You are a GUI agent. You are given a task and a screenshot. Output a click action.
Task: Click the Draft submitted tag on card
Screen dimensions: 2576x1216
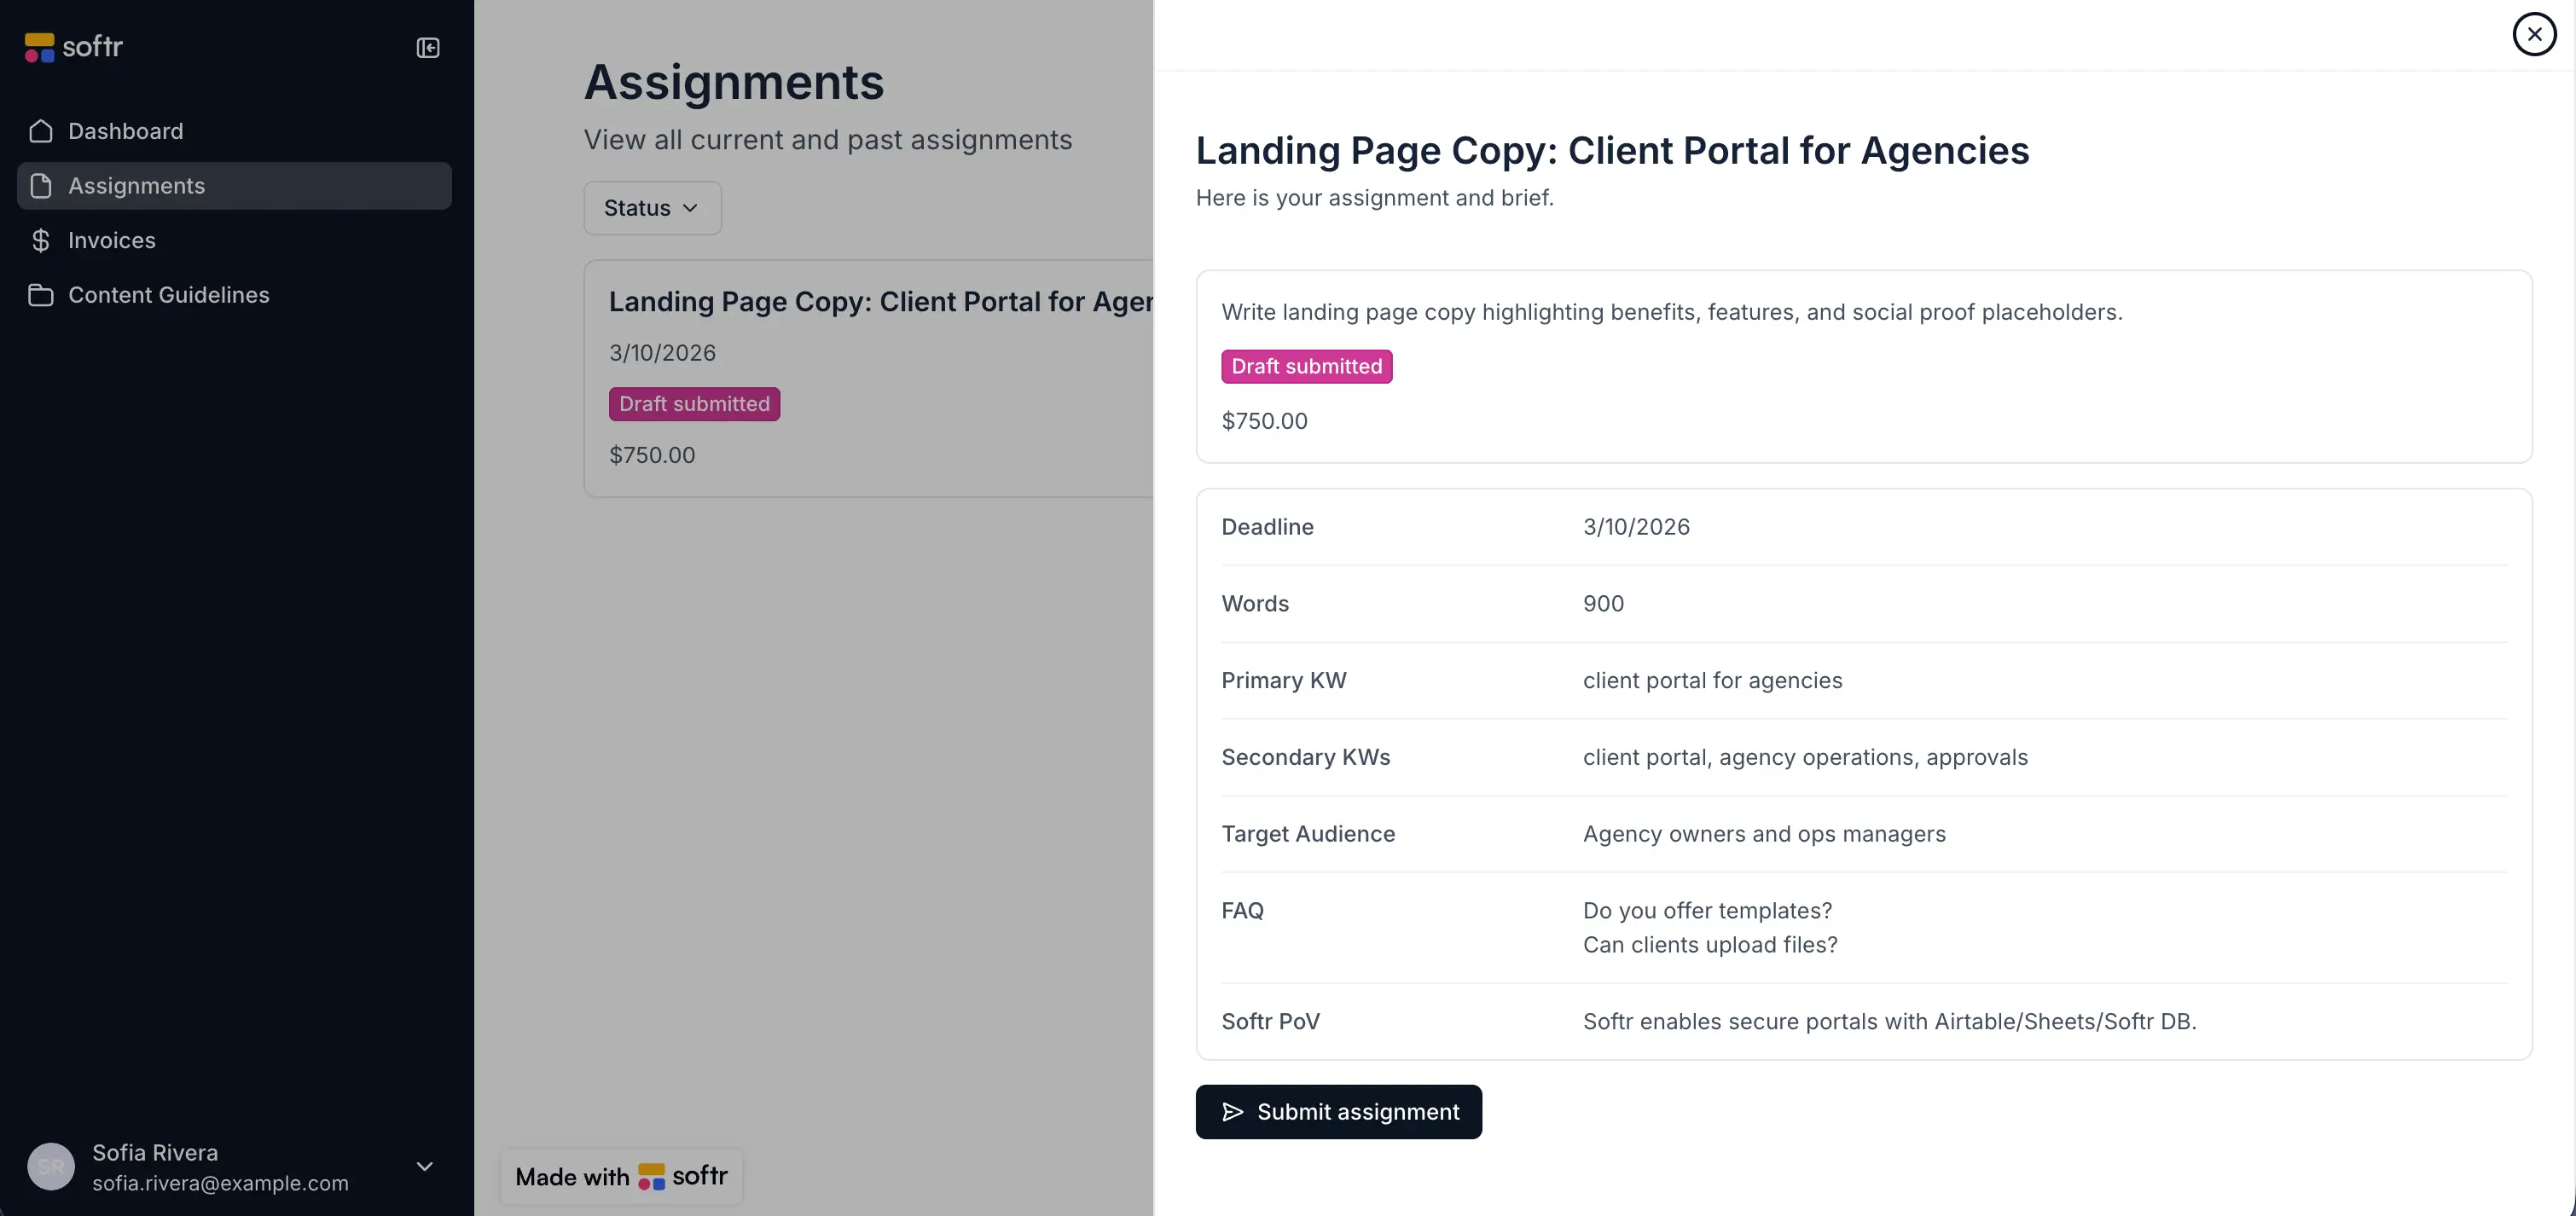(x=694, y=404)
